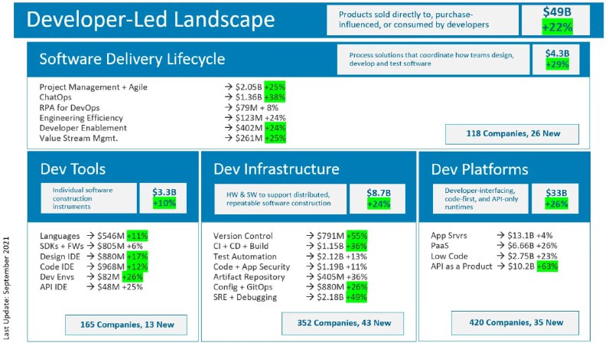Open the Software Delivery Lifecycle header

pos(132,59)
